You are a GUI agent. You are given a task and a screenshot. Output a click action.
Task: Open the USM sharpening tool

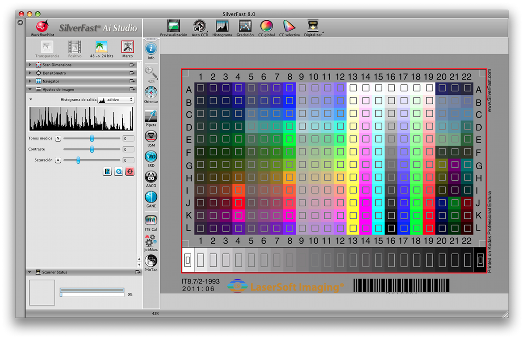coord(151,136)
